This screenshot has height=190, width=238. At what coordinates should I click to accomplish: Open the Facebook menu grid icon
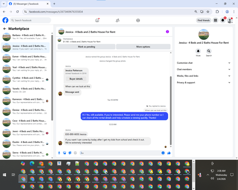click(216, 20)
